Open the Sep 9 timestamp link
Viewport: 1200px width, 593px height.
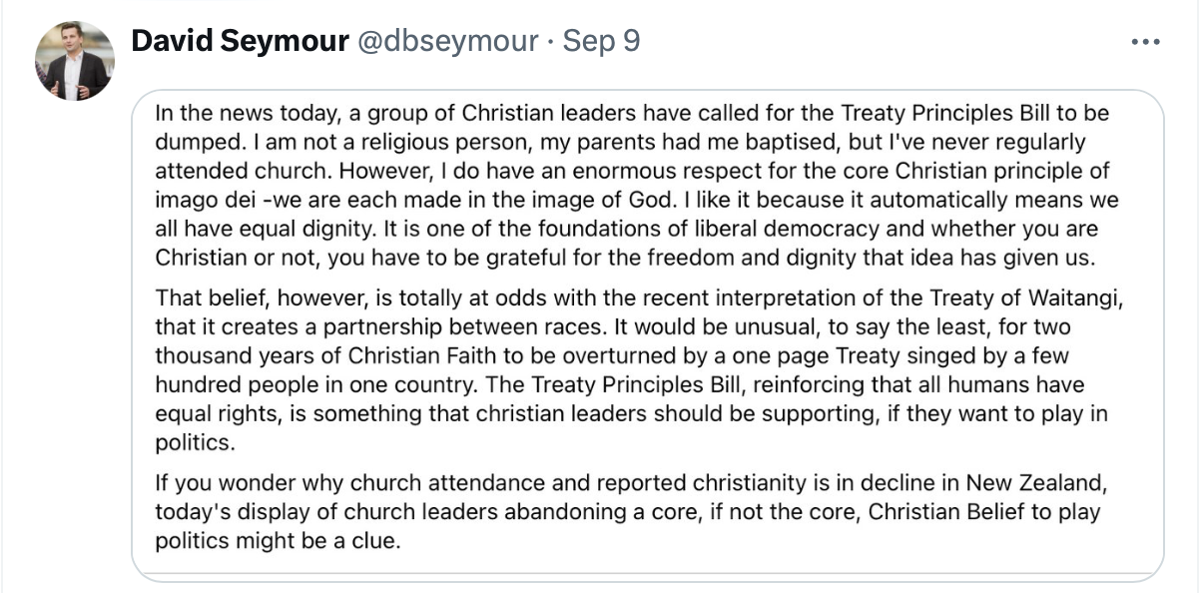point(601,41)
